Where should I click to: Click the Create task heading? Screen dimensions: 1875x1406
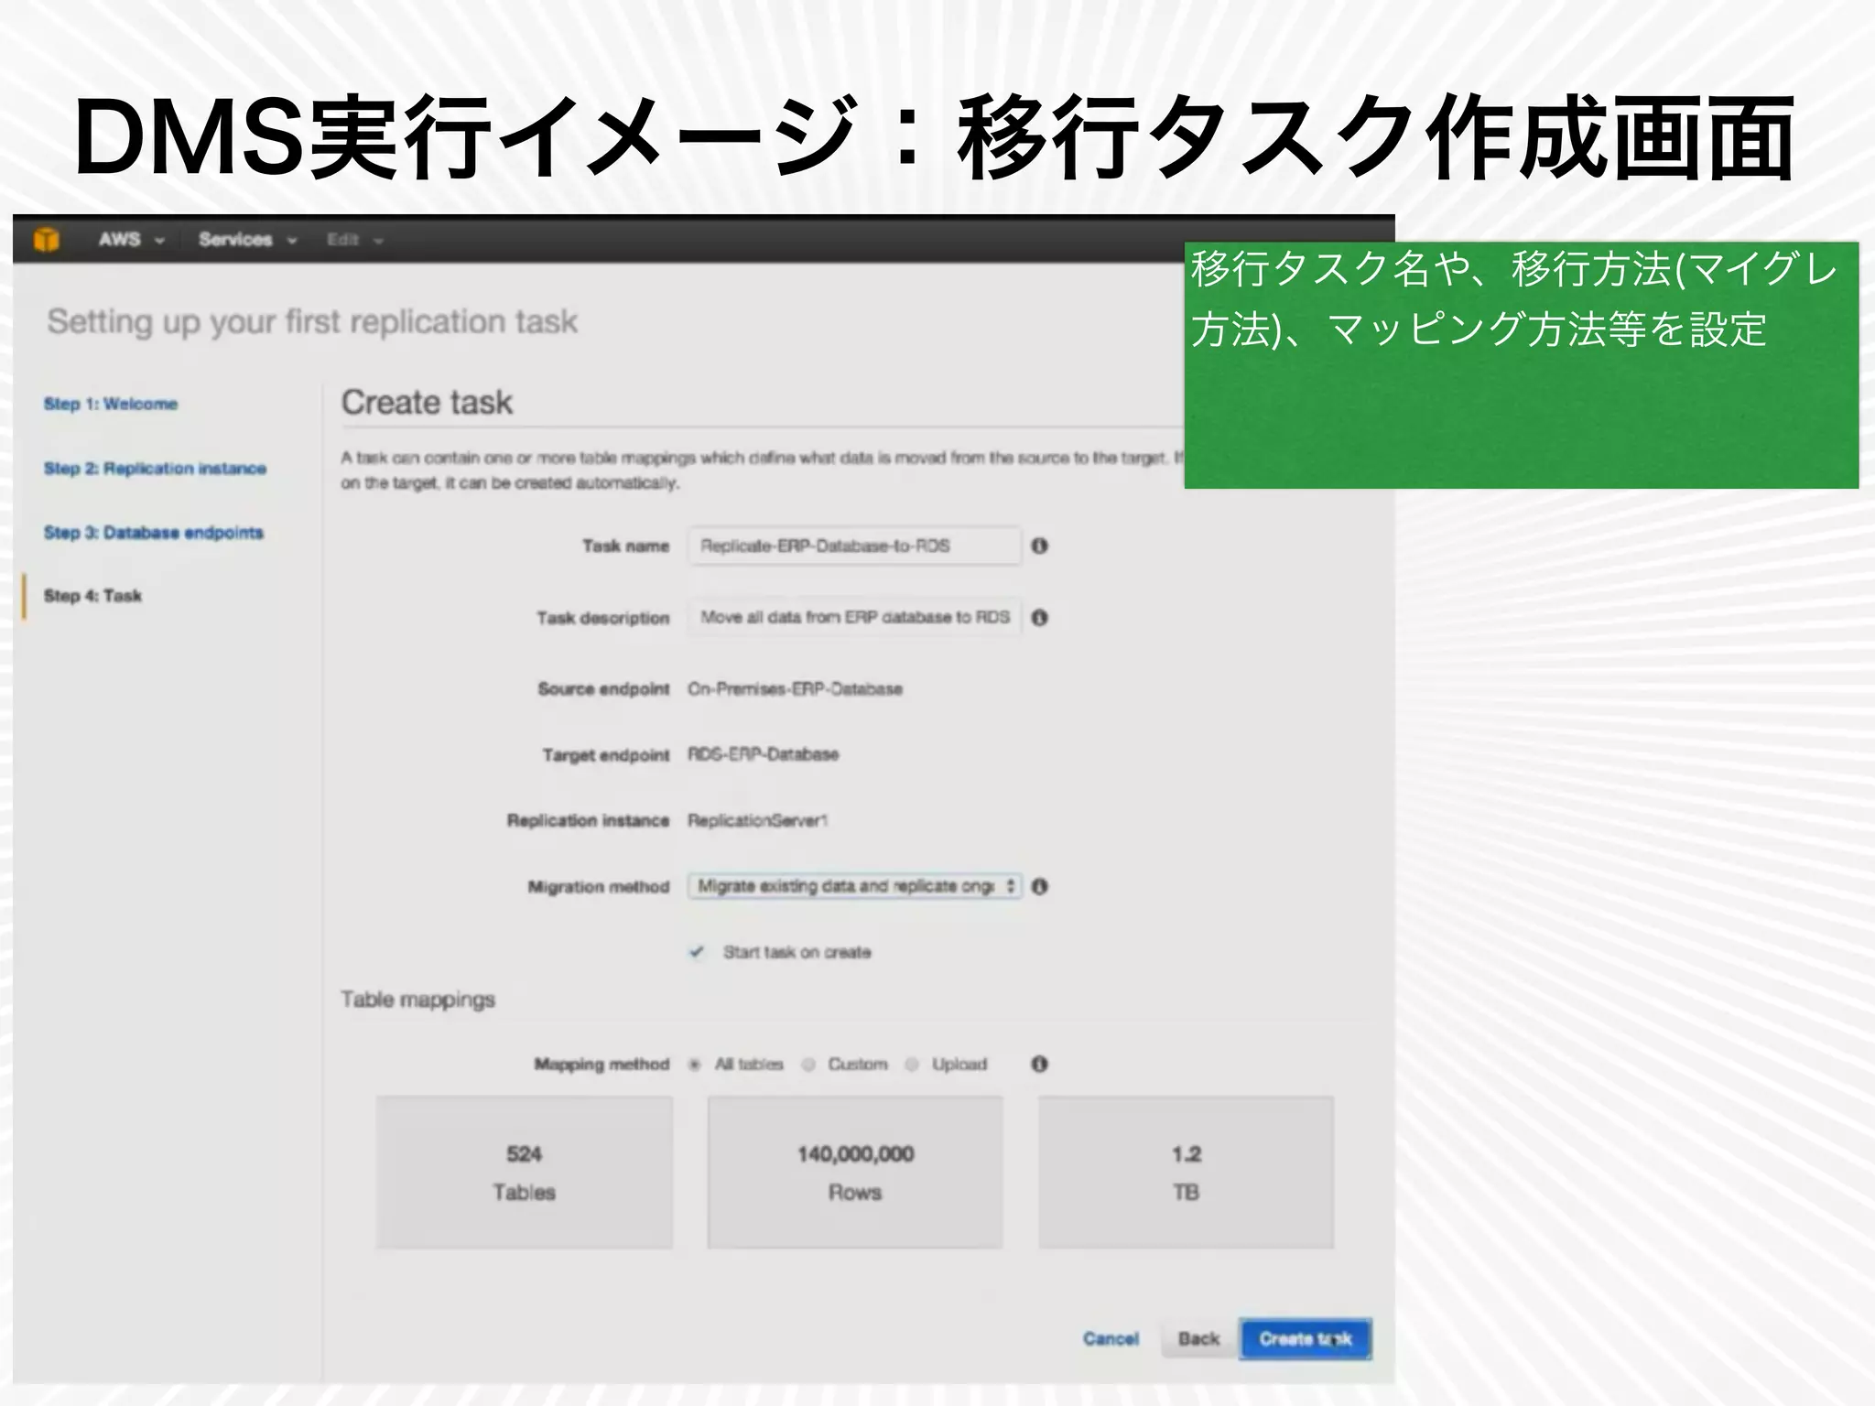[427, 402]
